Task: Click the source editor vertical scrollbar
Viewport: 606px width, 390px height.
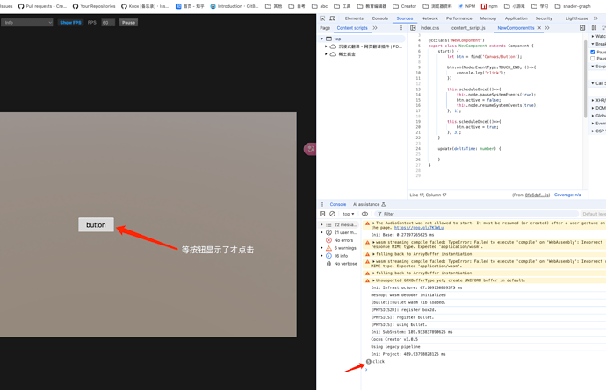Action: pos(585,79)
